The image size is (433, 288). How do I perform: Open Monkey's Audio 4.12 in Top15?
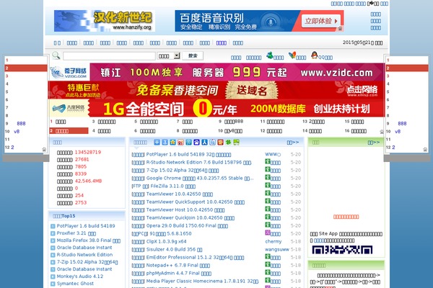click(80, 276)
